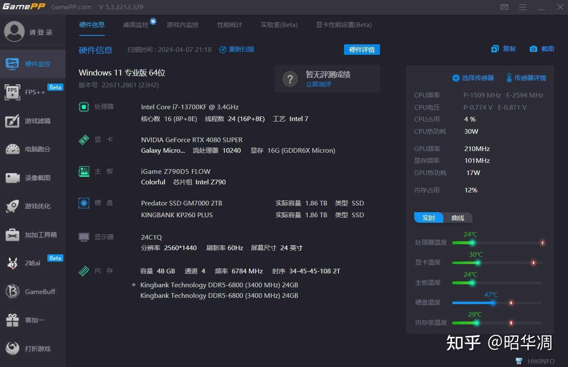This screenshot has width=568, height=367.
Task: Switch to the 桌面监控 tab
Action: [x=136, y=25]
